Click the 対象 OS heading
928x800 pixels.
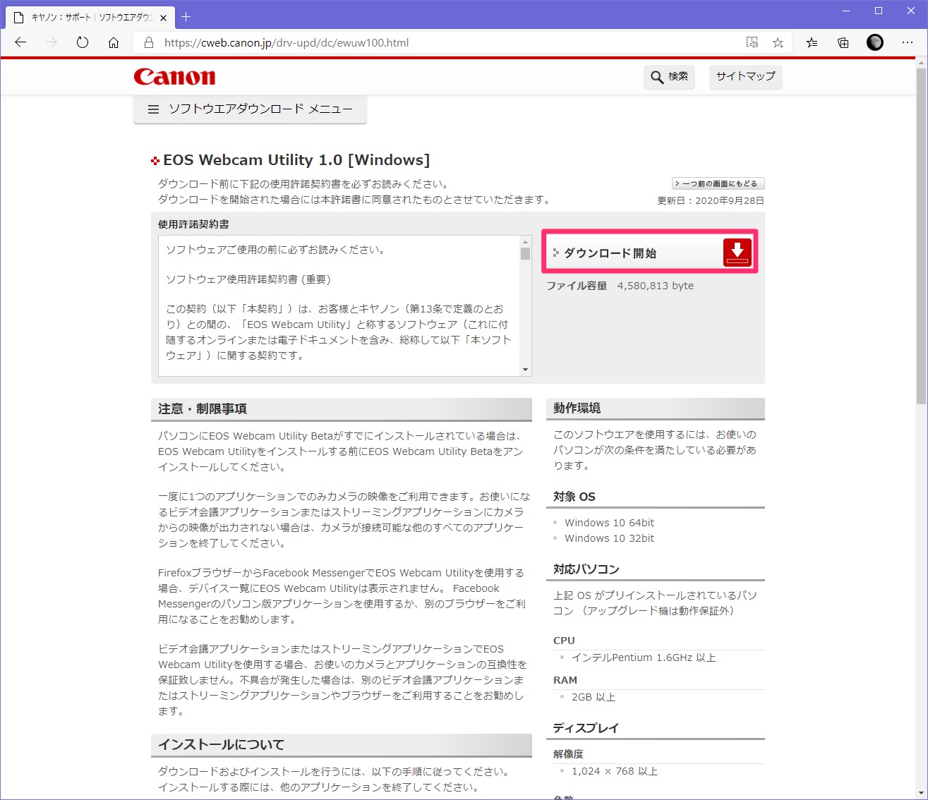click(574, 497)
